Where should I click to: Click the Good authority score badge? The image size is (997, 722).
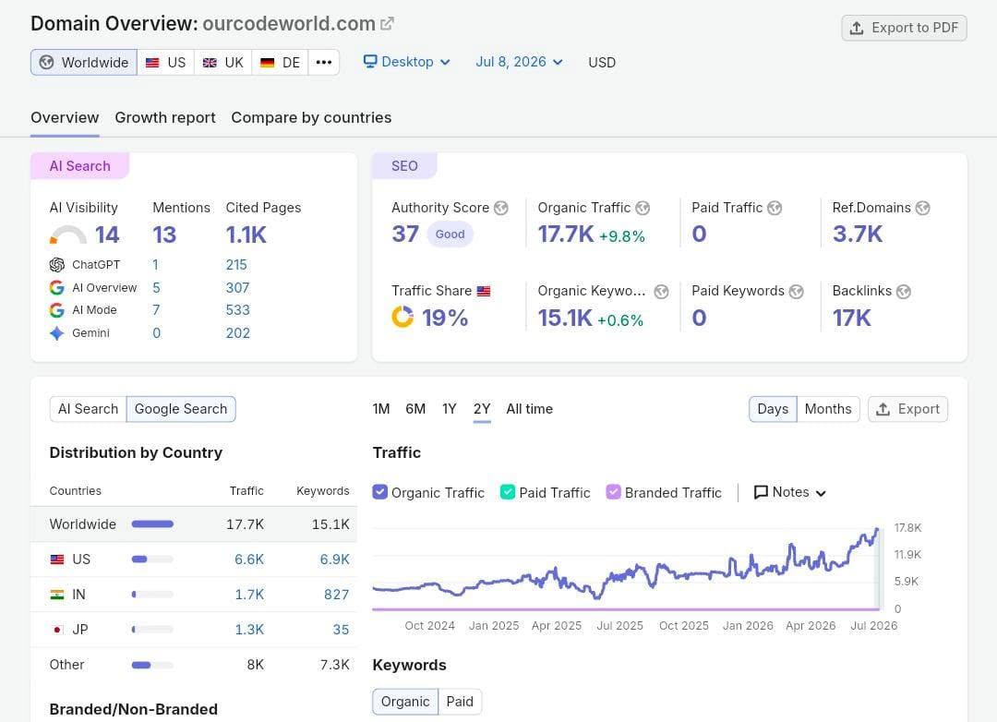(x=450, y=235)
